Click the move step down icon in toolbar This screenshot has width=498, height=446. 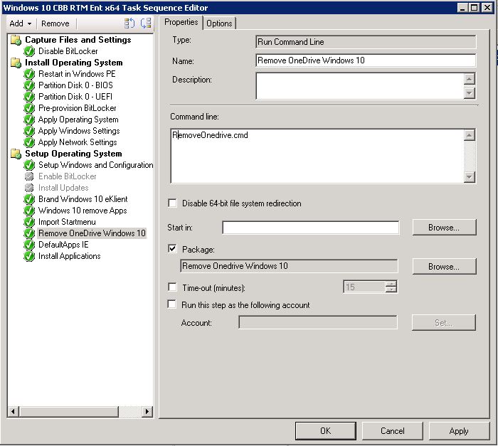click(146, 23)
